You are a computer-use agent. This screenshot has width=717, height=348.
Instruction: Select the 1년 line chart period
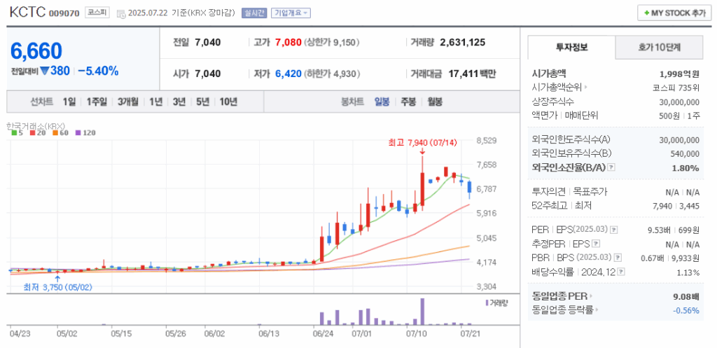point(155,102)
